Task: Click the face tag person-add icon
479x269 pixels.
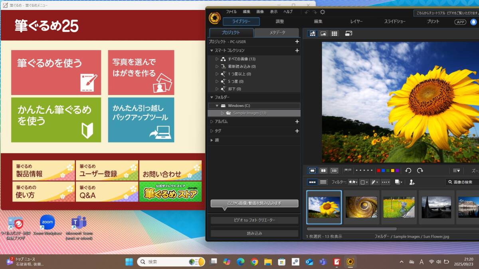Action: [412, 182]
